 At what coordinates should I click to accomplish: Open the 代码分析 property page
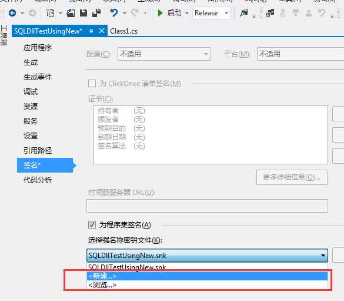pos(38,180)
